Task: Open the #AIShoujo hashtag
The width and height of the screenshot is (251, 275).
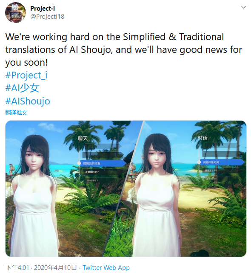Action: tap(28, 101)
